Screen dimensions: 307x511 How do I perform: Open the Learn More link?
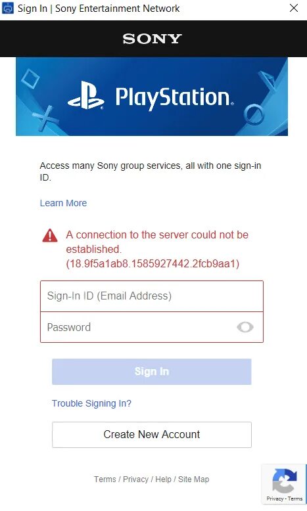[63, 203]
